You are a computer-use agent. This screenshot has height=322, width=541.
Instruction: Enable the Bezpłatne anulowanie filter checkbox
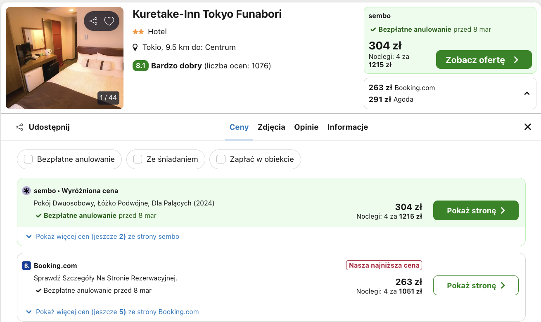28,159
